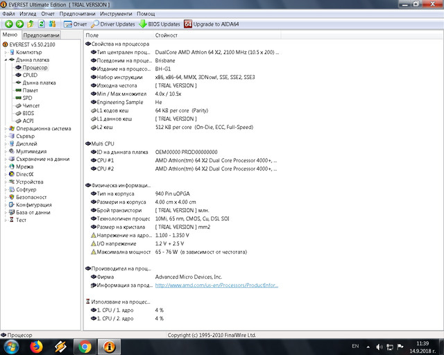Click the Поле column header
Image resolution: width=444 pixels, height=355 pixels.
point(119,35)
